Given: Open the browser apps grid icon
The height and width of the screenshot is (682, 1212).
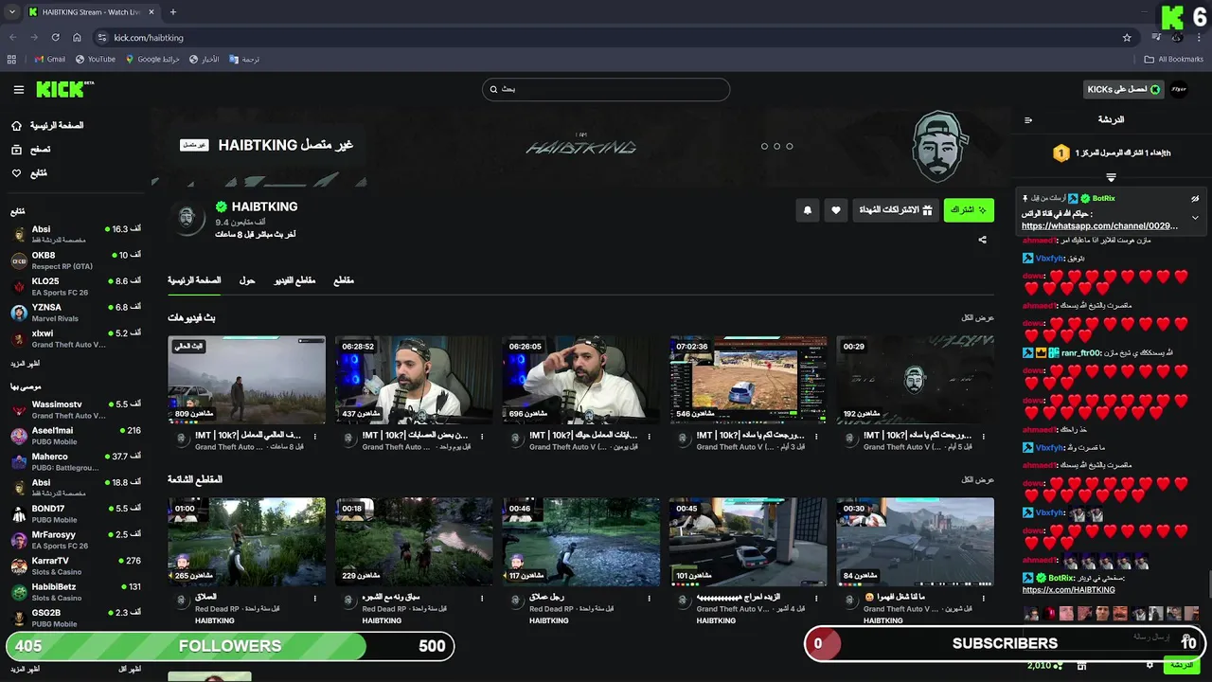Looking at the screenshot, I should click(x=11, y=59).
